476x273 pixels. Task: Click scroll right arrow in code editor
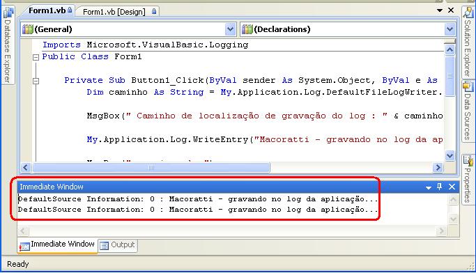tap(438, 167)
